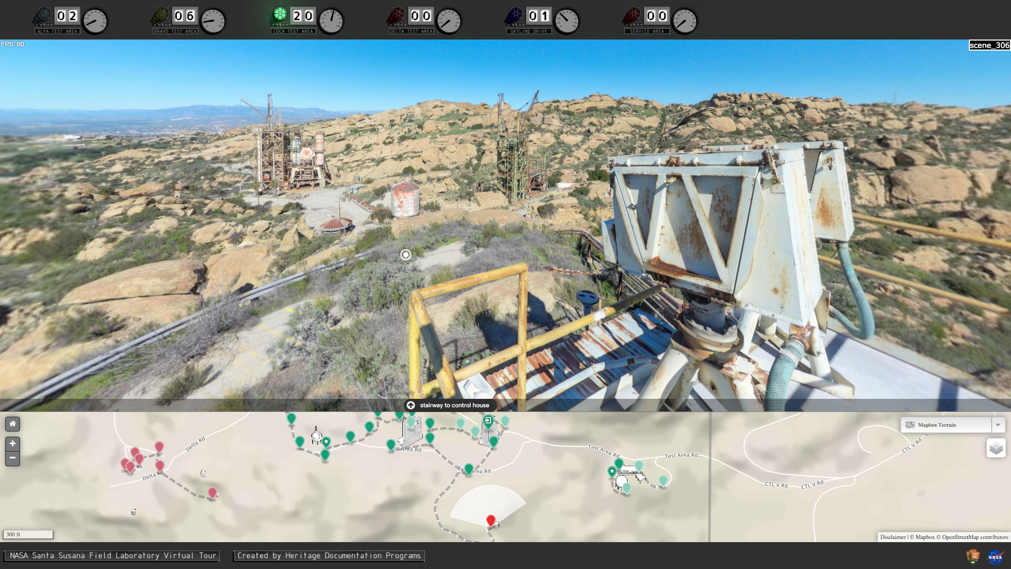Click the stairway to control house label

tap(454, 405)
